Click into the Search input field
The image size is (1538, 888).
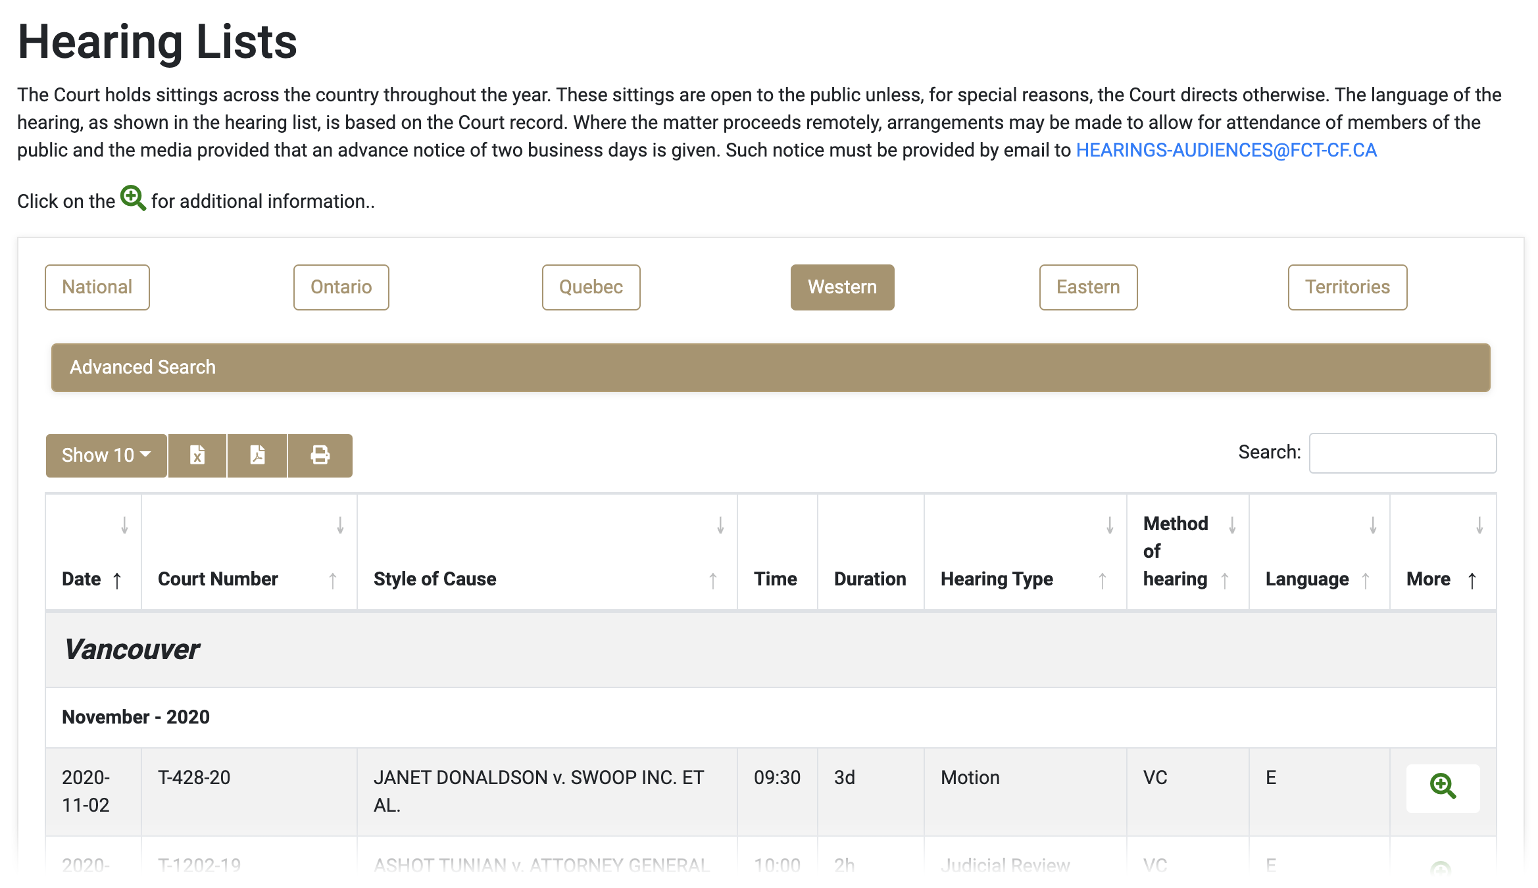(x=1402, y=453)
